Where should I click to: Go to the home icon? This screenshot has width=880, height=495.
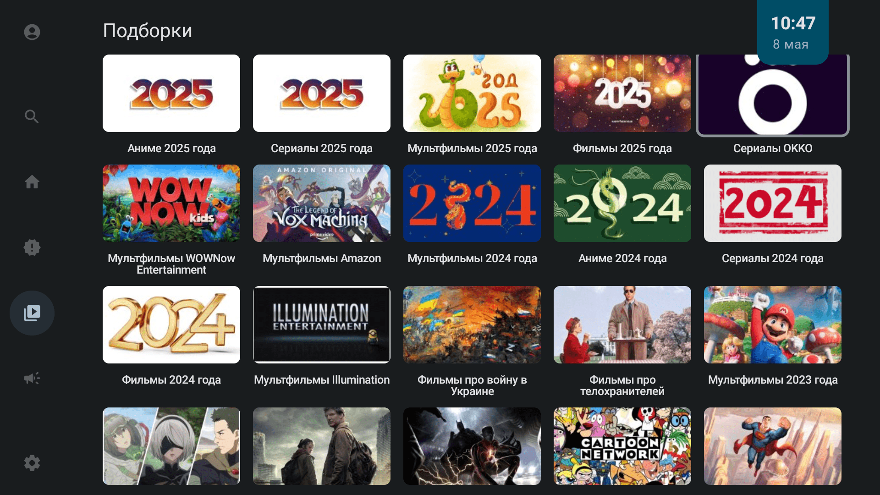(x=32, y=182)
